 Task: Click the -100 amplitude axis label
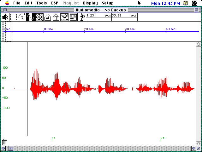coord(6,108)
